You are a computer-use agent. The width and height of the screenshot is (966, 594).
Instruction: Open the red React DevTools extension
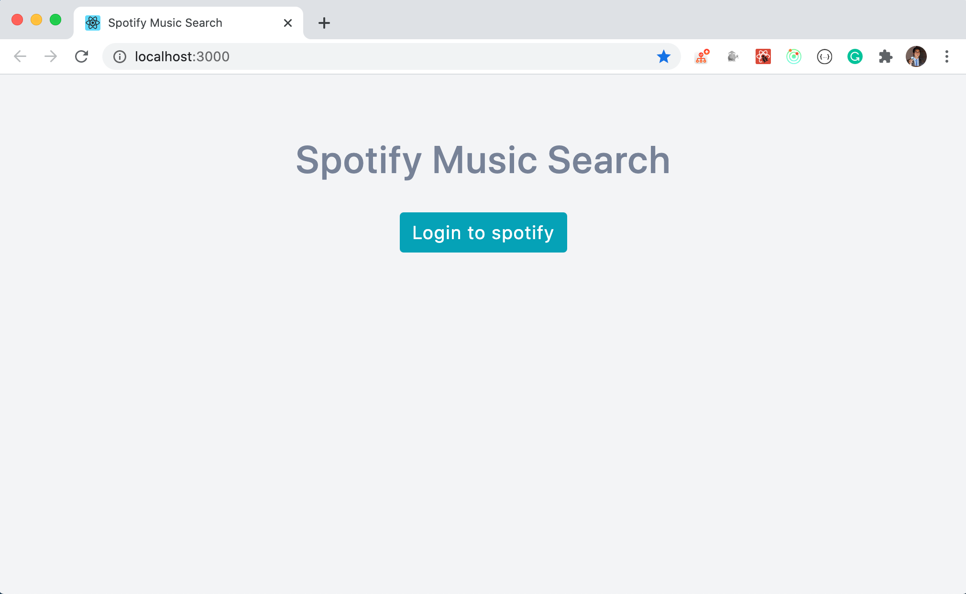pos(763,56)
